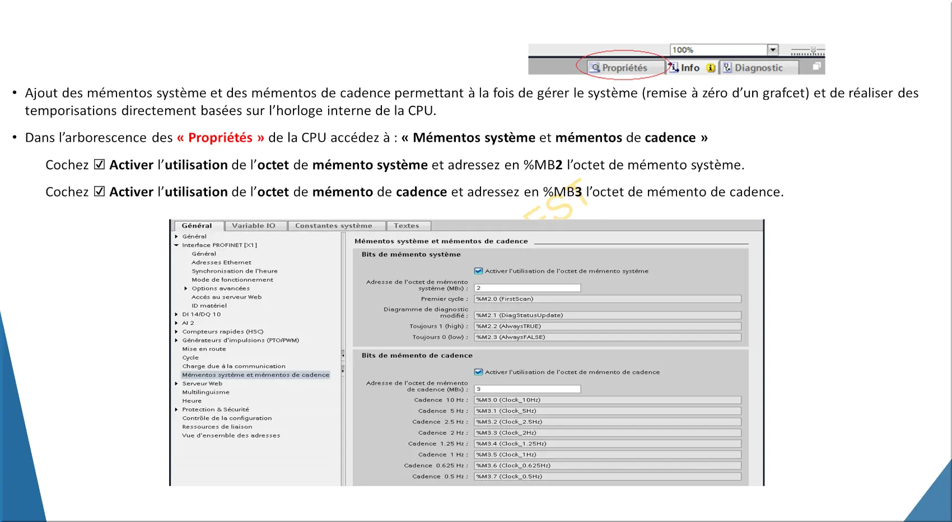Expand the Options avancées node
The height and width of the screenshot is (522, 952).
(186, 288)
